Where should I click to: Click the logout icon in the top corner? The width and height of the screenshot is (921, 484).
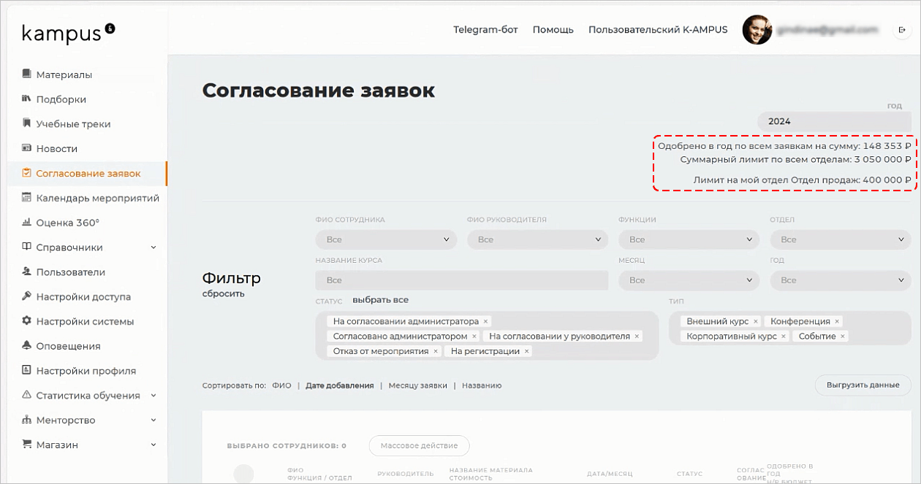901,29
